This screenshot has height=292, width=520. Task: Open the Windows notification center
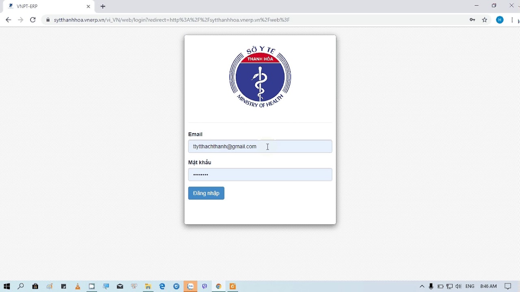508,286
